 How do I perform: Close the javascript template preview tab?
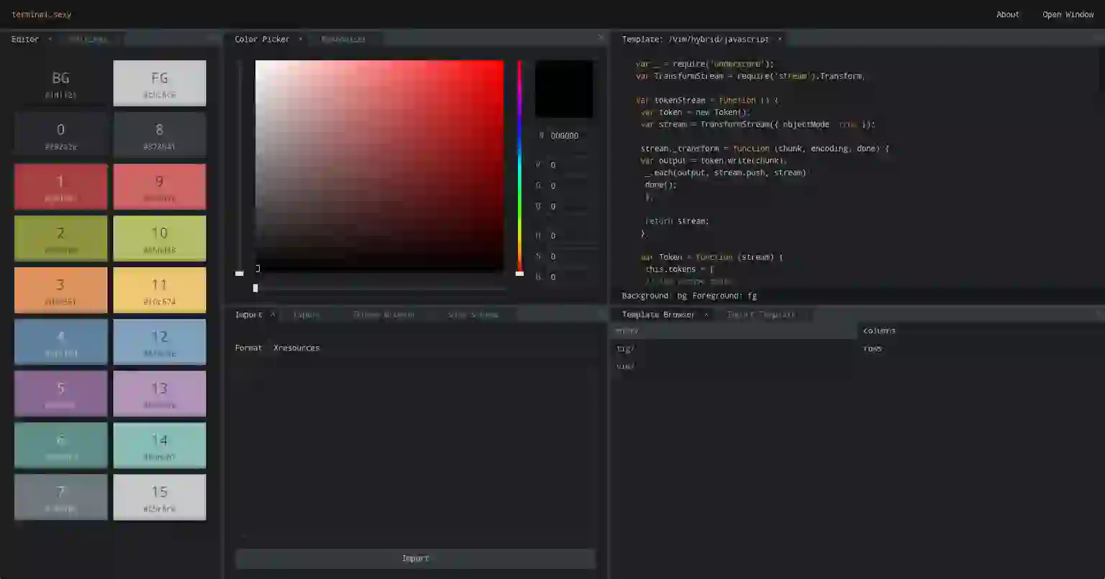point(780,40)
